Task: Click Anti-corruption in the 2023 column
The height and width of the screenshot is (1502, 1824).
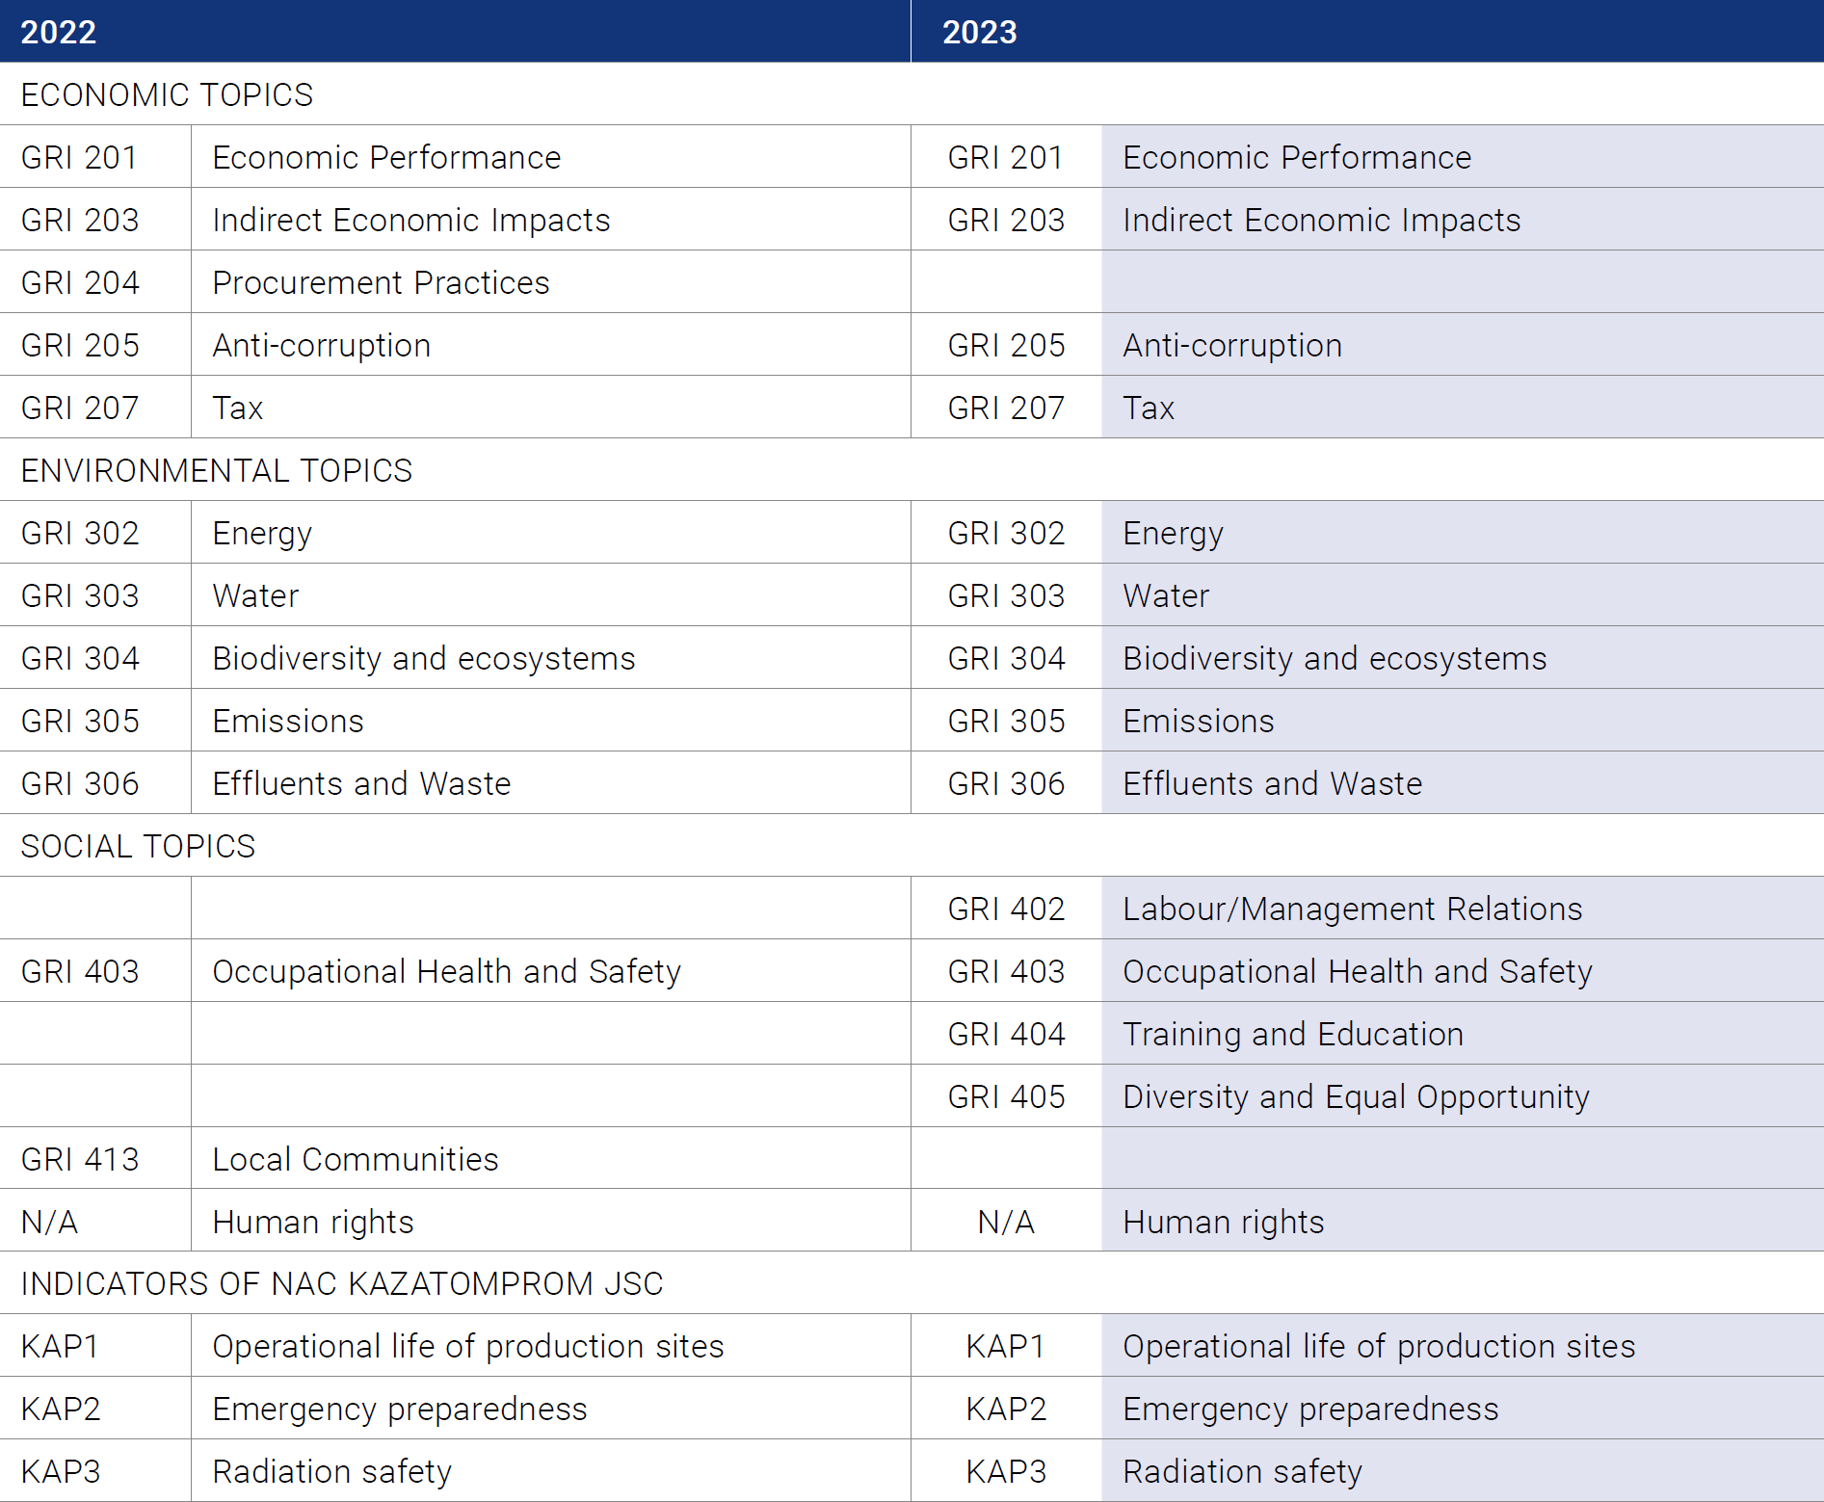Action: (1232, 345)
